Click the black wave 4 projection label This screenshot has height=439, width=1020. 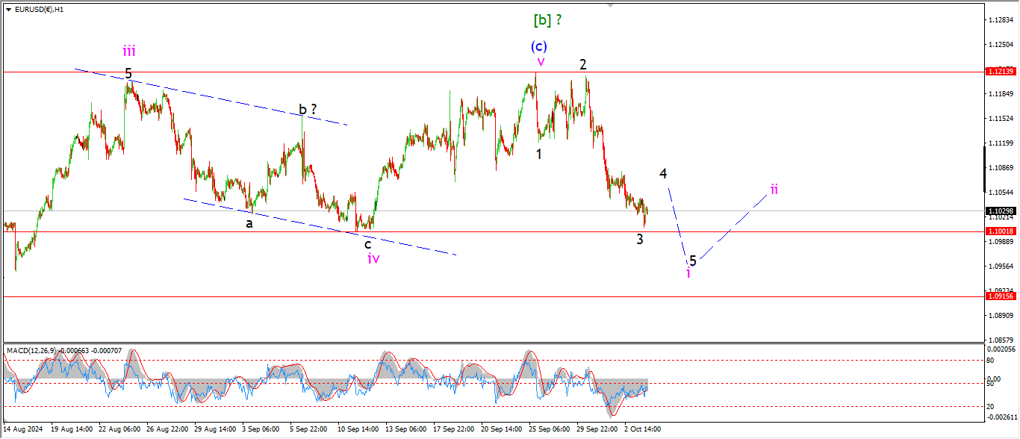pos(663,173)
